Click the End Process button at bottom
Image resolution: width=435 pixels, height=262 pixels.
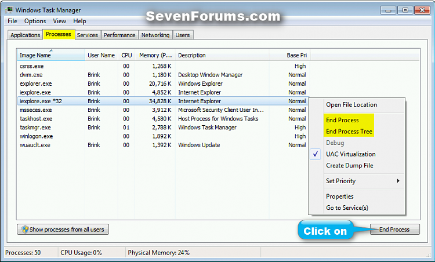[395, 230]
